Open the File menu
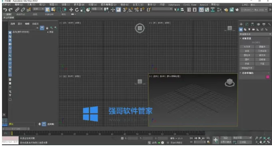This screenshot has height=148, width=272. coord(7,5)
